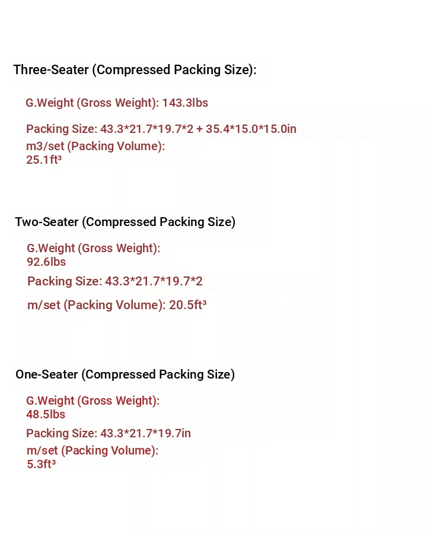Click the Two-Seater compressed packing size heading
This screenshot has height=534, width=427.
tap(125, 222)
